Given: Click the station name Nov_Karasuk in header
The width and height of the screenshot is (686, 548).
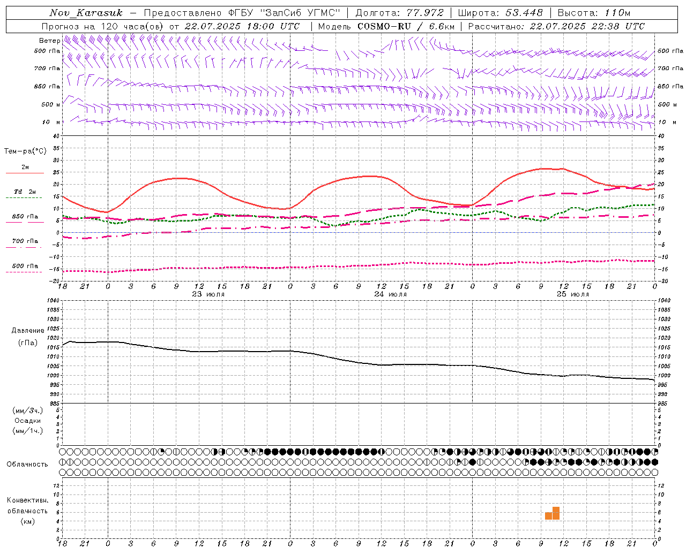Looking at the screenshot, I should coord(86,13).
